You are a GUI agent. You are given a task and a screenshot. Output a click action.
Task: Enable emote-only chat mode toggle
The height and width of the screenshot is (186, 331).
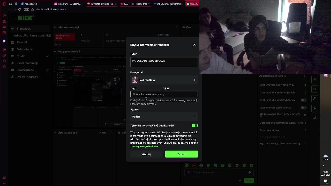pyautogui.click(x=304, y=107)
